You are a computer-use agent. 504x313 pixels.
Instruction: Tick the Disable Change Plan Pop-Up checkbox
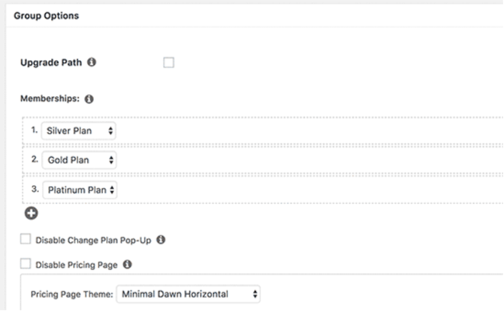coord(26,240)
